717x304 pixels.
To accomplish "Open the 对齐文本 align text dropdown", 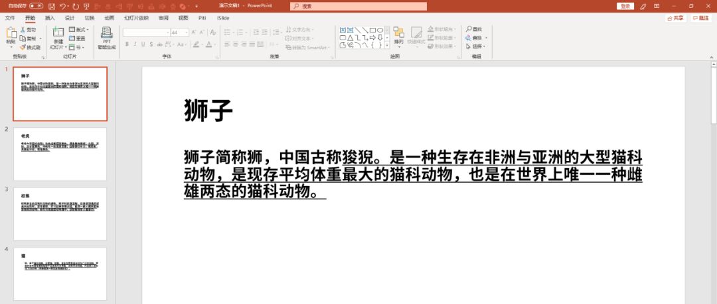I will [299, 38].
